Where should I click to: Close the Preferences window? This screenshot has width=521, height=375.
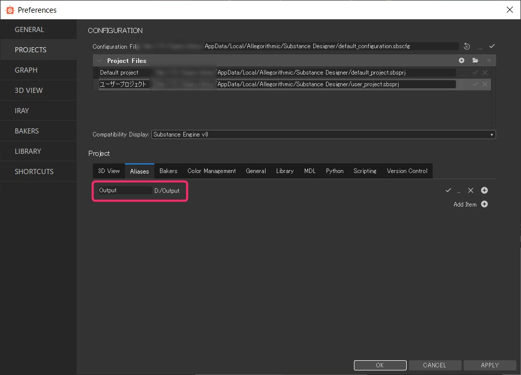tap(510, 10)
